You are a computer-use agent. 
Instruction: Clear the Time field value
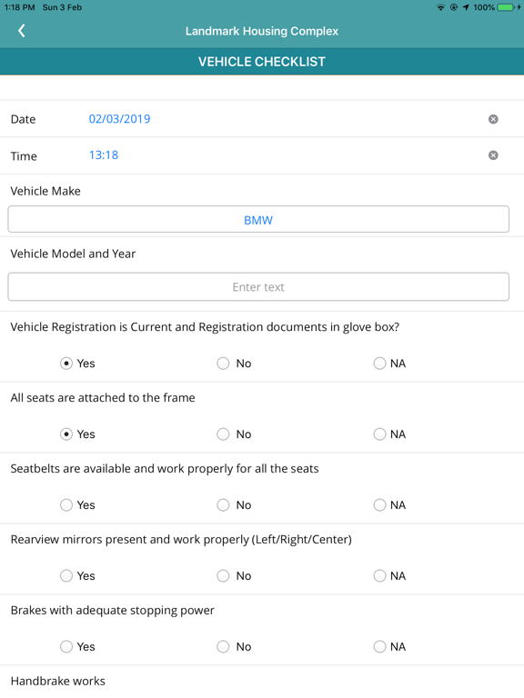(493, 155)
